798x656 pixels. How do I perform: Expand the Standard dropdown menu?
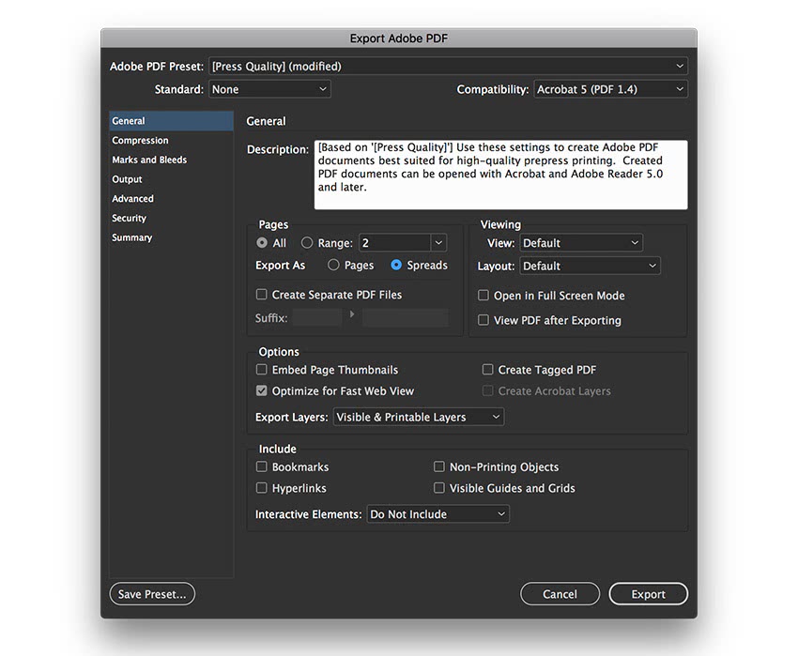[x=269, y=90]
